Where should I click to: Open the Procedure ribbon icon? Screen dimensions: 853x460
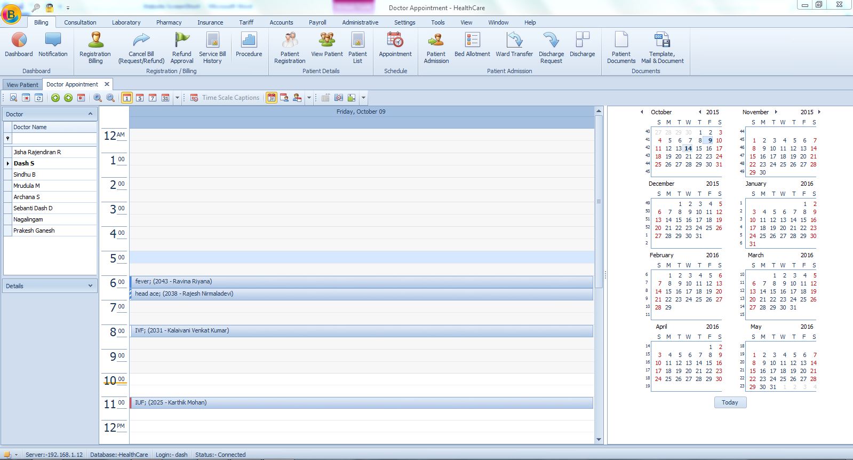pos(249,45)
